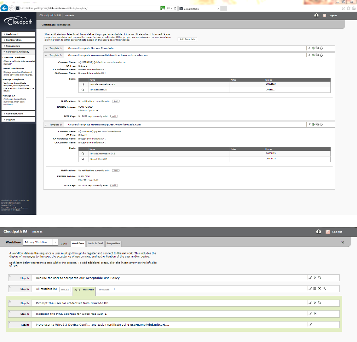Edit Template 3 with the pencil icon

pyautogui.click(x=310, y=124)
